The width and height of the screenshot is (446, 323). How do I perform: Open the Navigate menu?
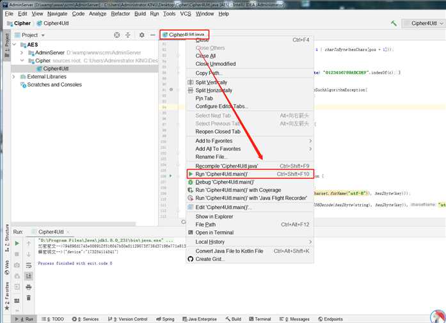(x=57, y=13)
